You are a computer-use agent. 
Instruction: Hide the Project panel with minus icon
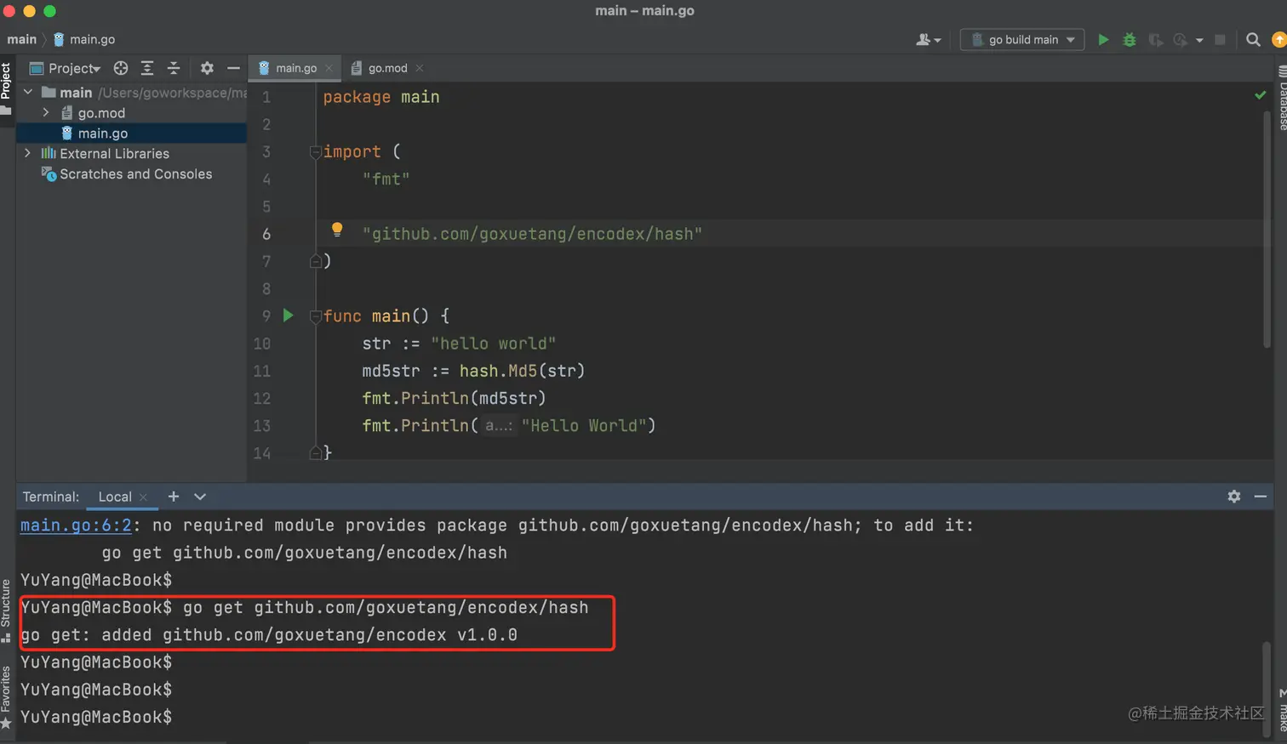233,68
